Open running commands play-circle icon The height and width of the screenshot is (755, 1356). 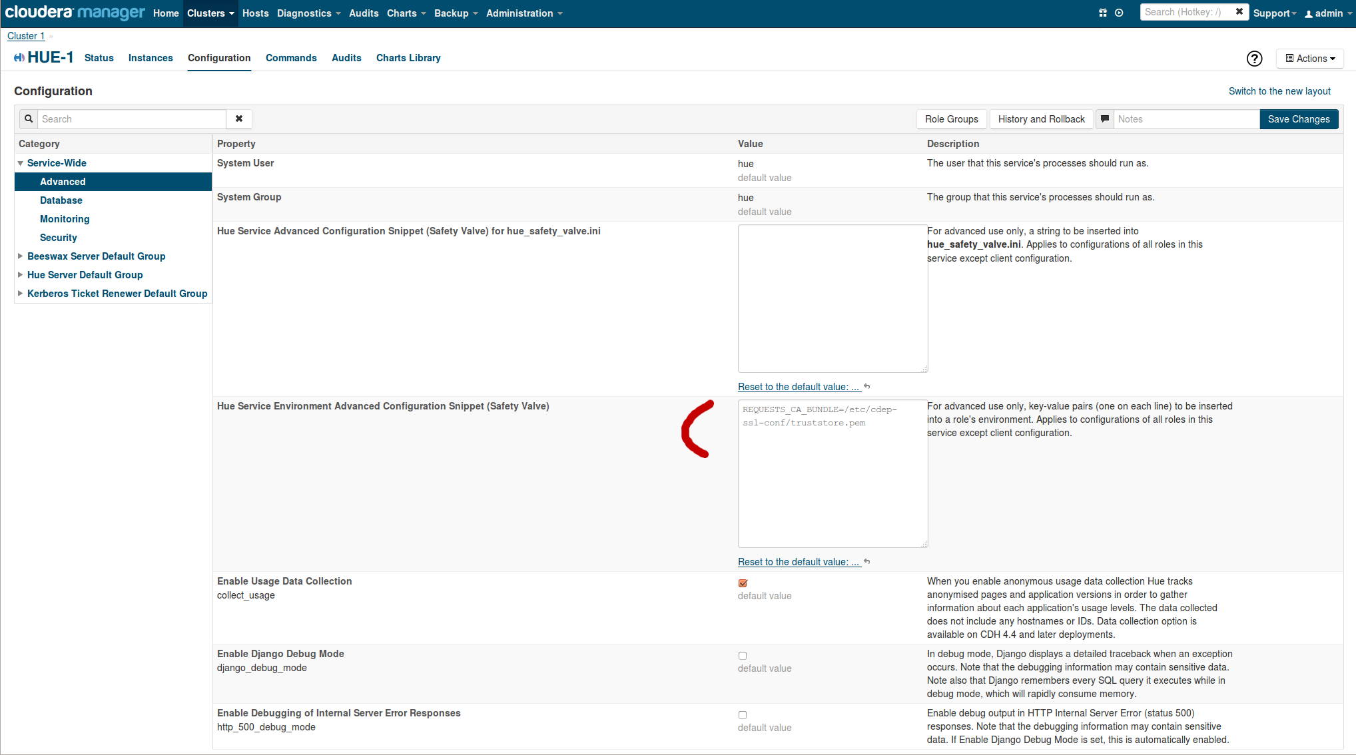(1119, 13)
